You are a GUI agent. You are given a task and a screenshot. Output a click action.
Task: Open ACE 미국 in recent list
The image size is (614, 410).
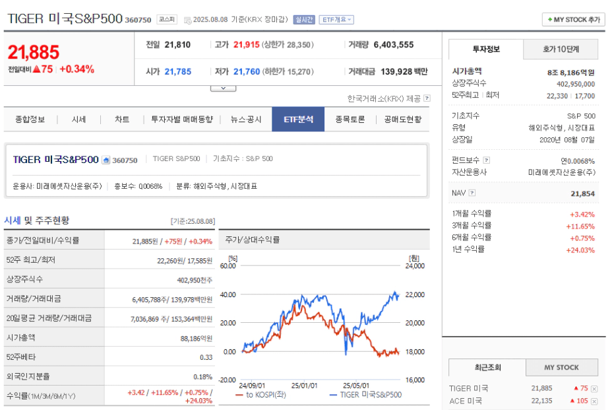tap(466, 401)
